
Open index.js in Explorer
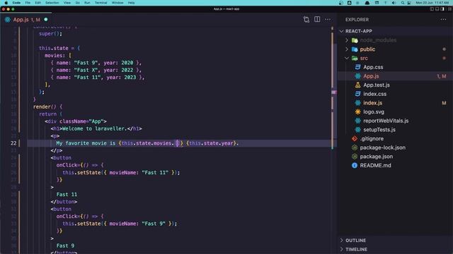(373, 103)
